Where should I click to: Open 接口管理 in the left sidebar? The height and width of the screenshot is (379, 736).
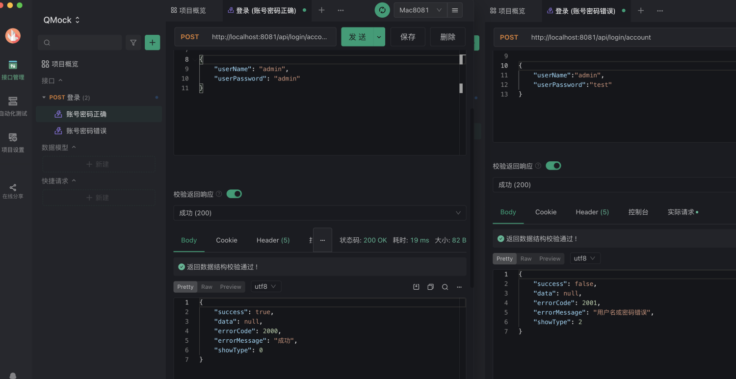tap(13, 70)
